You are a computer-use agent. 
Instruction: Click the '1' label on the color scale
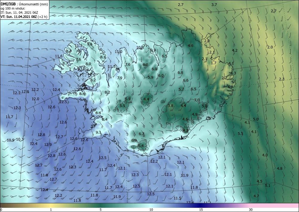point(51,210)
